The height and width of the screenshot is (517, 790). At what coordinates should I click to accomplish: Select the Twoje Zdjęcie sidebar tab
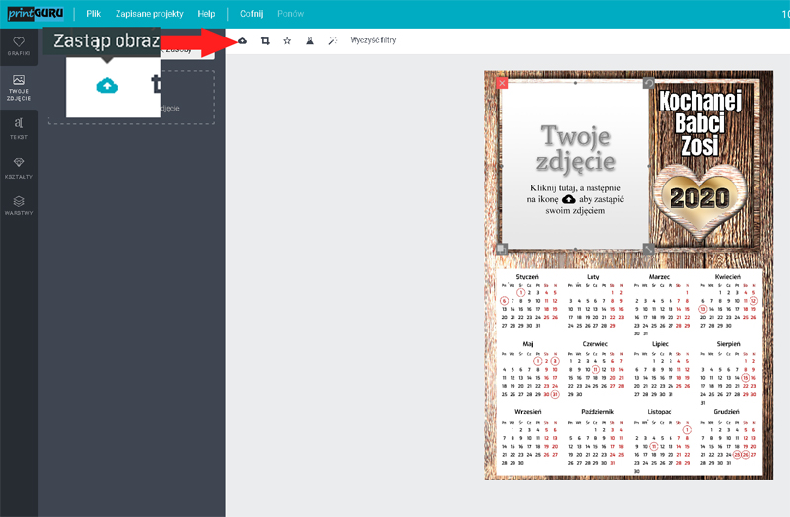tap(19, 86)
